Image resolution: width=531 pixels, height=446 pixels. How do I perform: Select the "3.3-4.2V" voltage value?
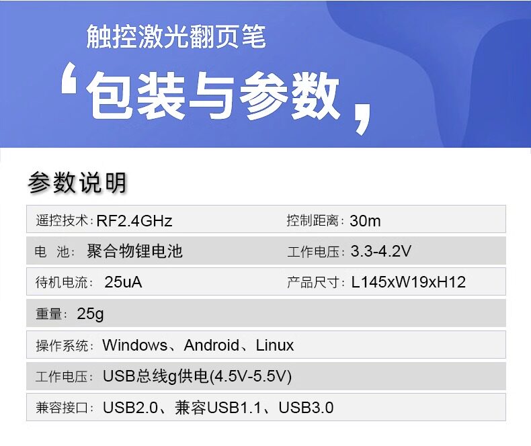coord(380,252)
